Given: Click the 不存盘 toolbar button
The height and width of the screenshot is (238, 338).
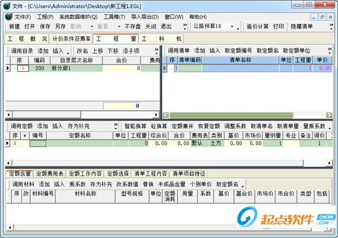Looking at the screenshot, I should (x=132, y=26).
